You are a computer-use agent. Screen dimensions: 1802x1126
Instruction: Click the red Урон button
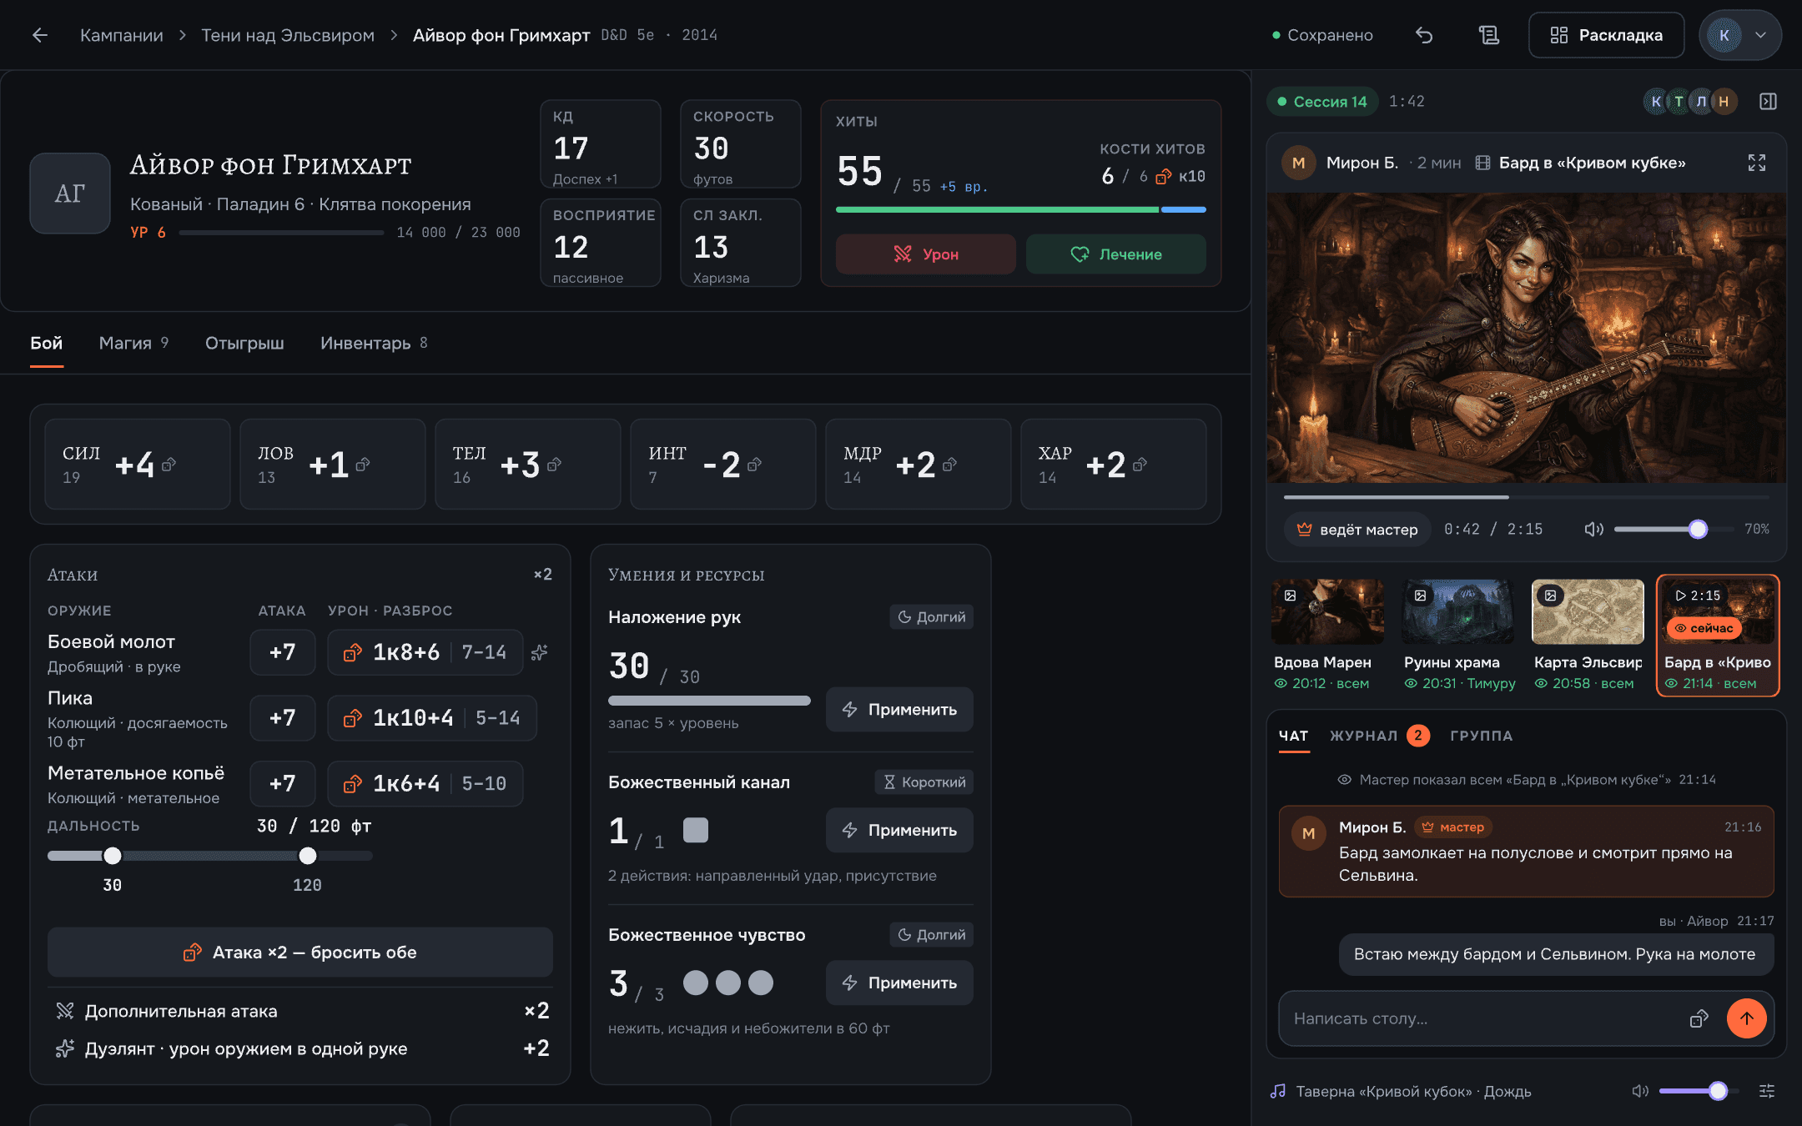click(x=926, y=254)
